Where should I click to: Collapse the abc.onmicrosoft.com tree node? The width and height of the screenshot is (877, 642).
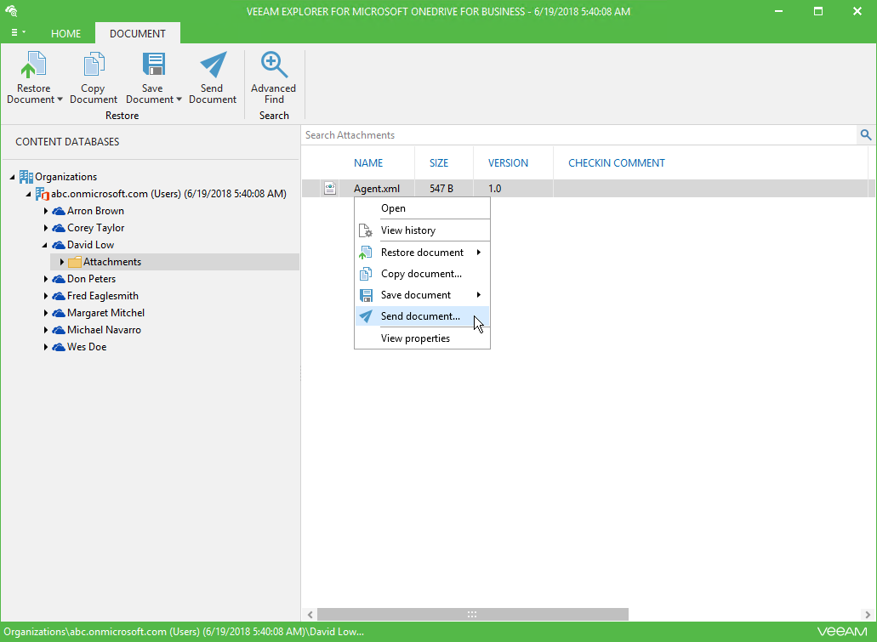pos(29,195)
